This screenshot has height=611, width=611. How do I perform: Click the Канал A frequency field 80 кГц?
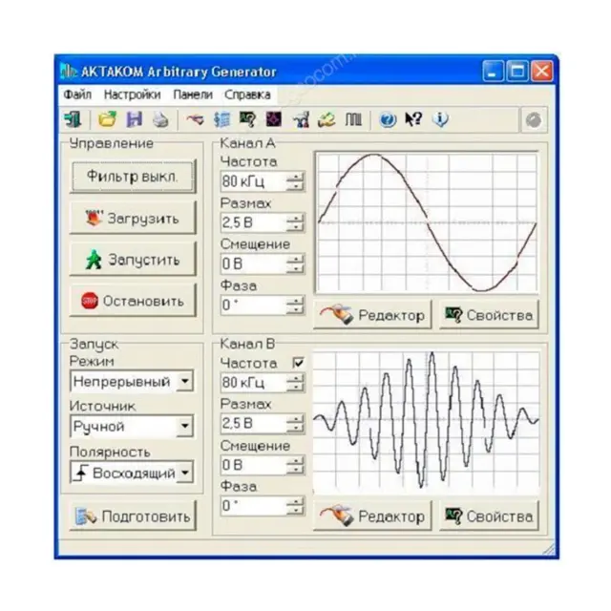pyautogui.click(x=253, y=181)
